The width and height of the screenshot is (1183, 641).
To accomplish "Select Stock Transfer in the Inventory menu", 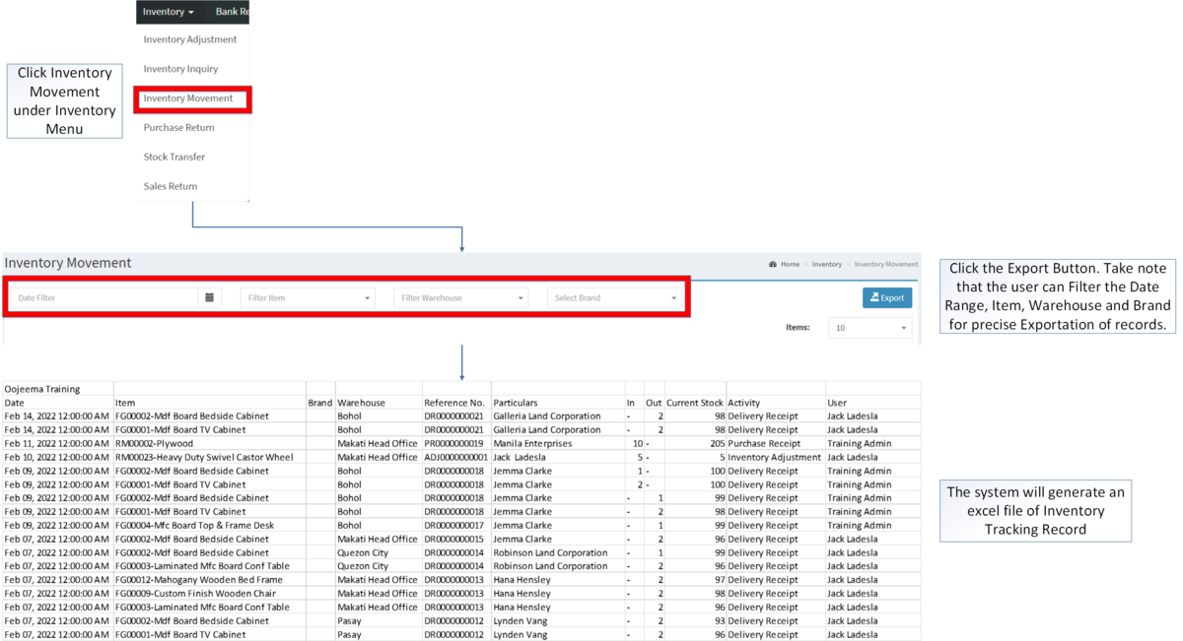I will pyautogui.click(x=174, y=156).
